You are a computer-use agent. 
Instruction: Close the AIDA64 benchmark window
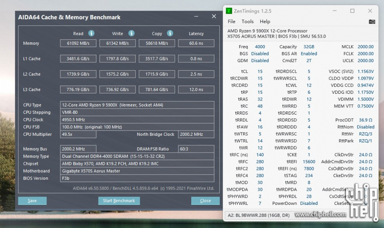pos(214,16)
